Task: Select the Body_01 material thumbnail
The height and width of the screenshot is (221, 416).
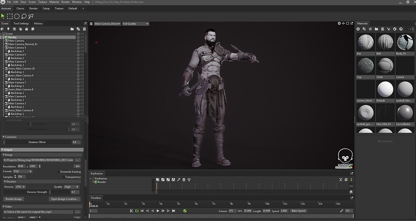Action: pyautogui.click(x=405, y=42)
